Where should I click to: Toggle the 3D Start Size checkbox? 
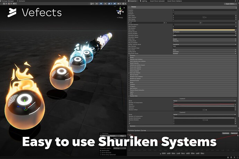[174, 21]
